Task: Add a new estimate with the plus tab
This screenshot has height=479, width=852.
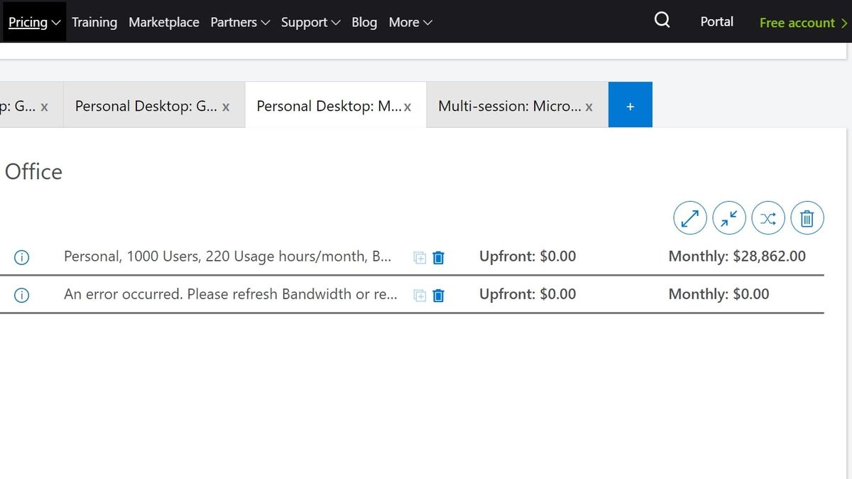Action: tap(630, 105)
